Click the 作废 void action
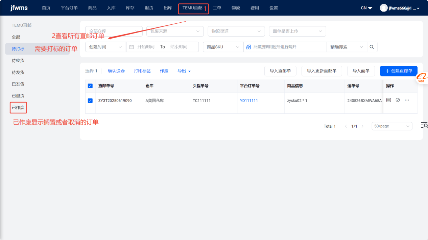Image resolution: width=428 pixels, height=240 pixels. [164, 71]
